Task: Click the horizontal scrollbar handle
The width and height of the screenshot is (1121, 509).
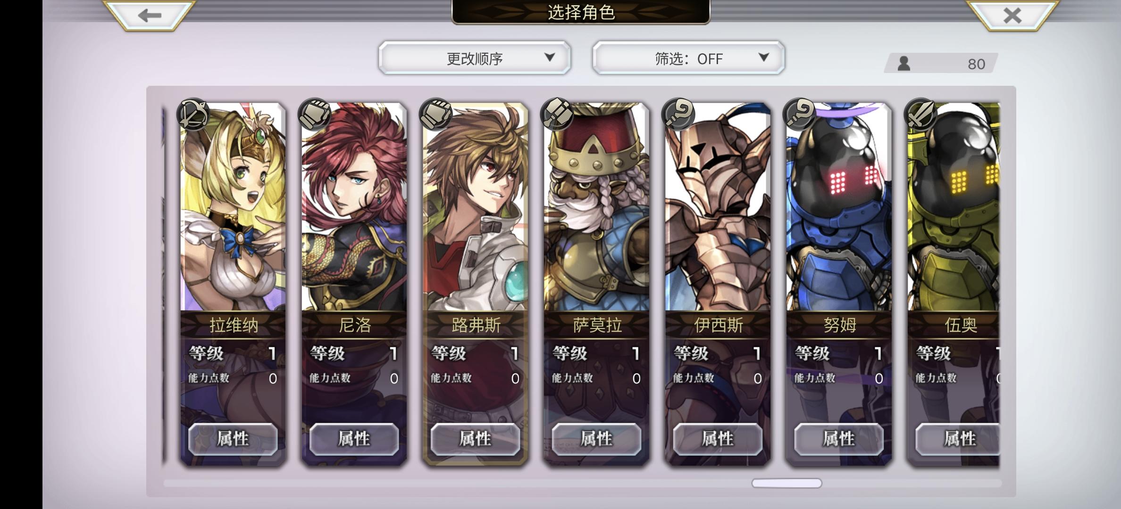Action: click(786, 483)
